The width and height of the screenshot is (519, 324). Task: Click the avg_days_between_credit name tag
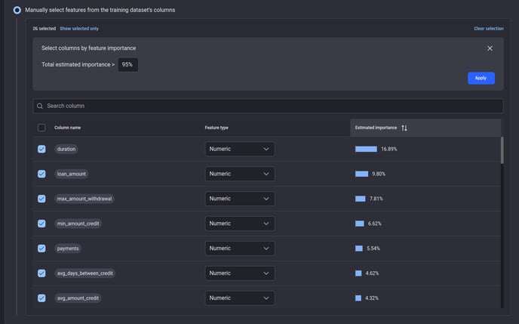pos(85,273)
